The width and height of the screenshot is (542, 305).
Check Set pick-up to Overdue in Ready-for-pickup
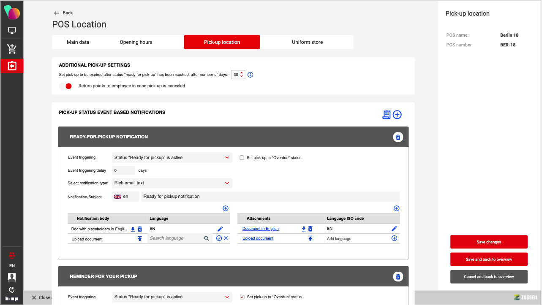[242, 158]
